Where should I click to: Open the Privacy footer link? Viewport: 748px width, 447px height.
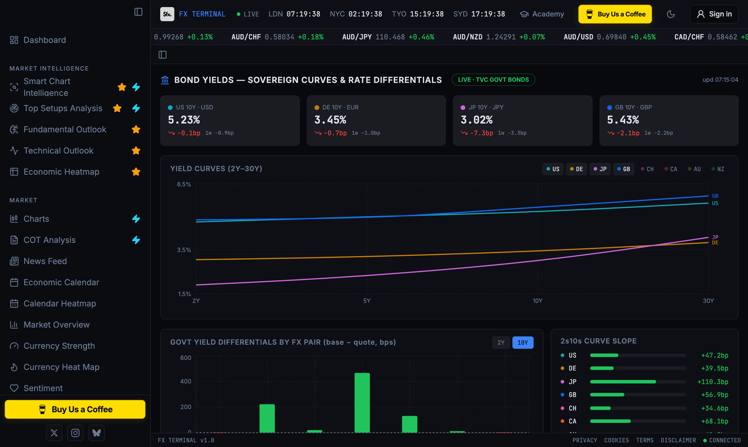tap(585, 440)
